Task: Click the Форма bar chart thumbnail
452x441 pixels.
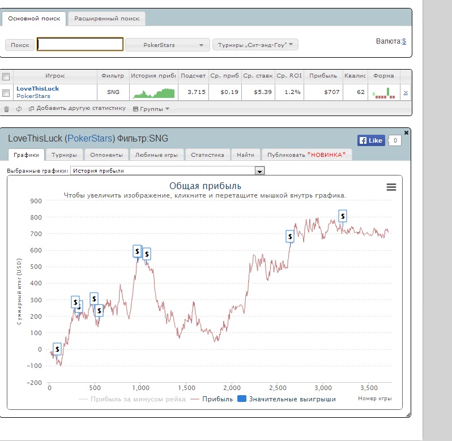Action: tap(383, 93)
